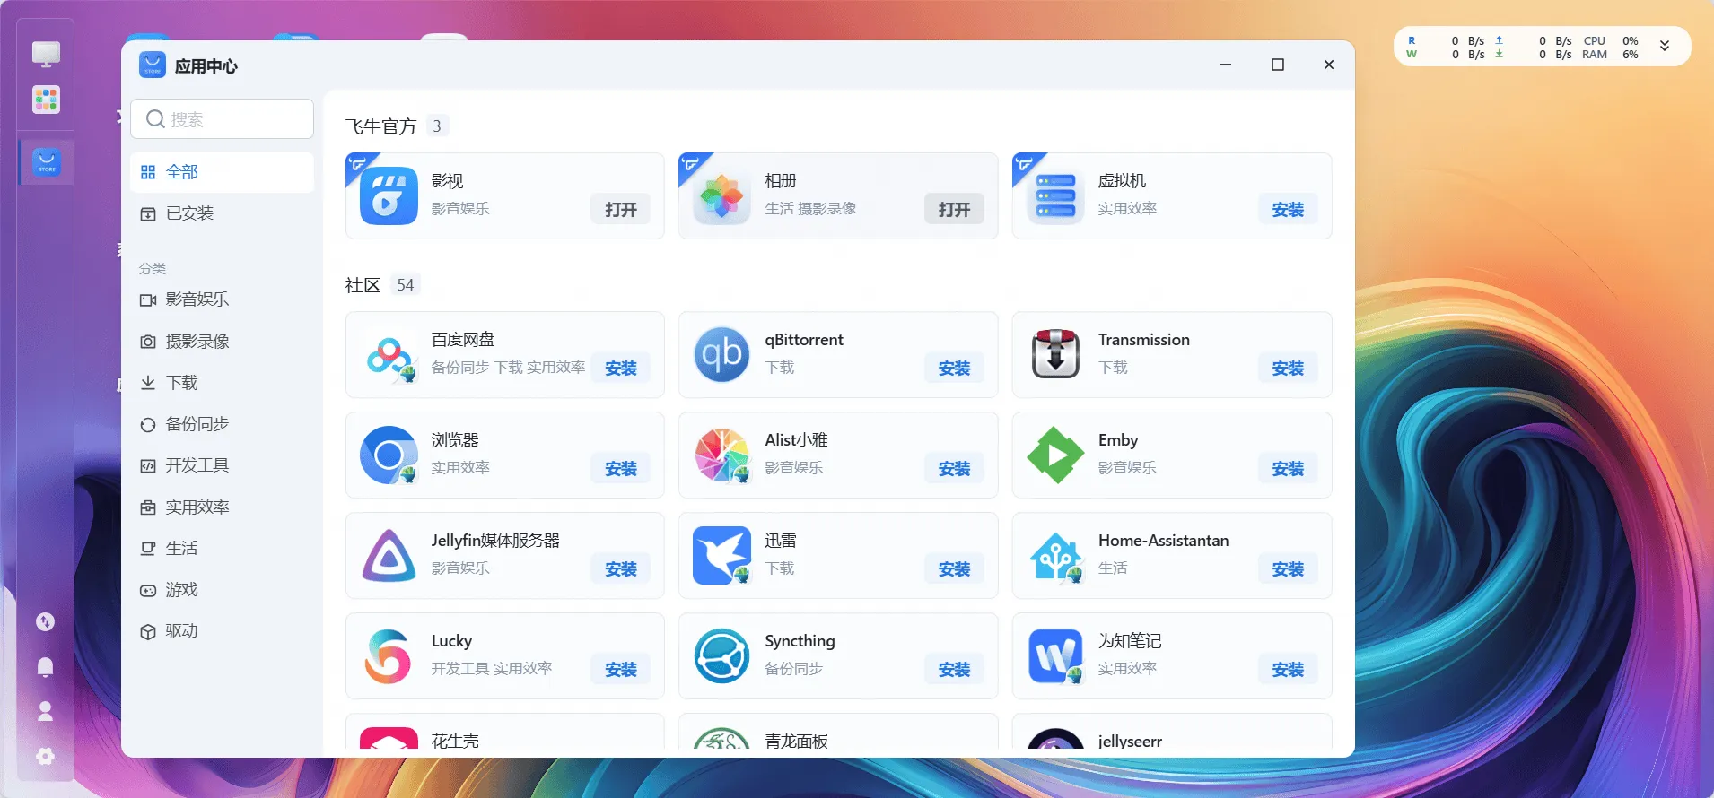The width and height of the screenshot is (1714, 798).
Task: Install the 浏览器 app
Action: tap(621, 469)
